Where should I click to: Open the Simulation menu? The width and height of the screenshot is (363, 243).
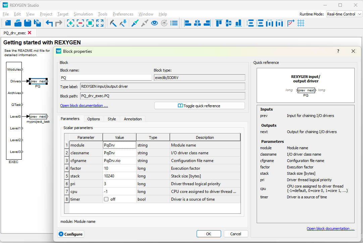tap(83, 14)
